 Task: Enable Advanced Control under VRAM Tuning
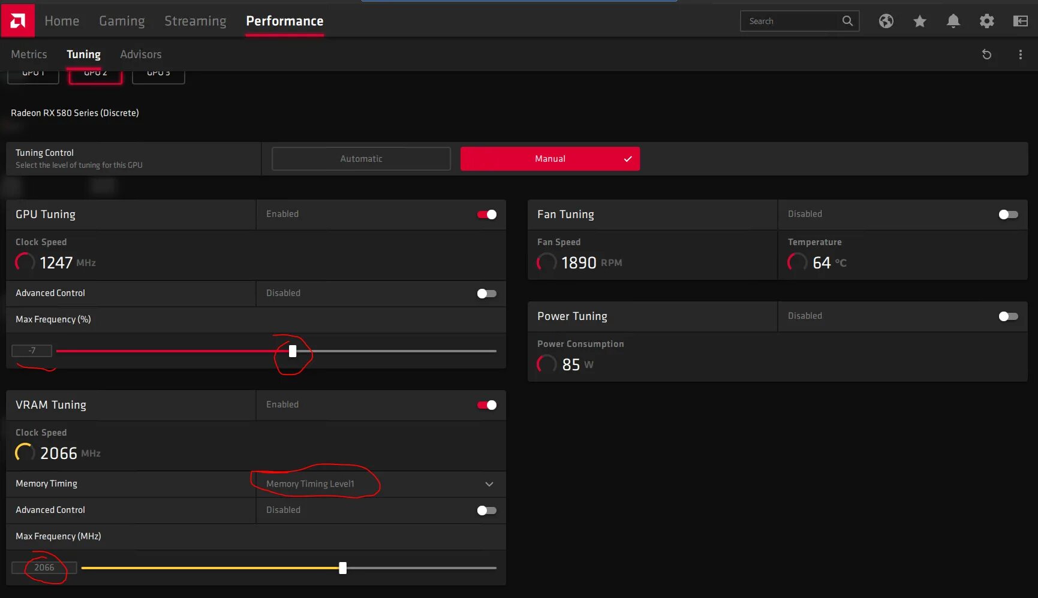pos(486,510)
